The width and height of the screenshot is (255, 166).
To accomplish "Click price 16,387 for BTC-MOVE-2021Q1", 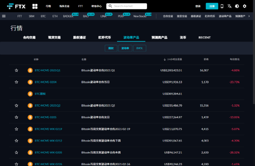I will pyautogui.click(x=204, y=71).
